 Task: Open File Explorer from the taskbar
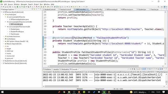pyautogui.click(x=69, y=92)
